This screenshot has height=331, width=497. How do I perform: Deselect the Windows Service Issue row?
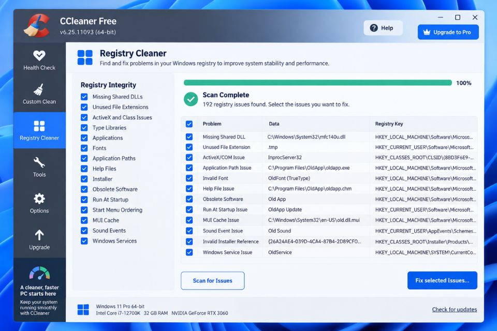pos(189,252)
